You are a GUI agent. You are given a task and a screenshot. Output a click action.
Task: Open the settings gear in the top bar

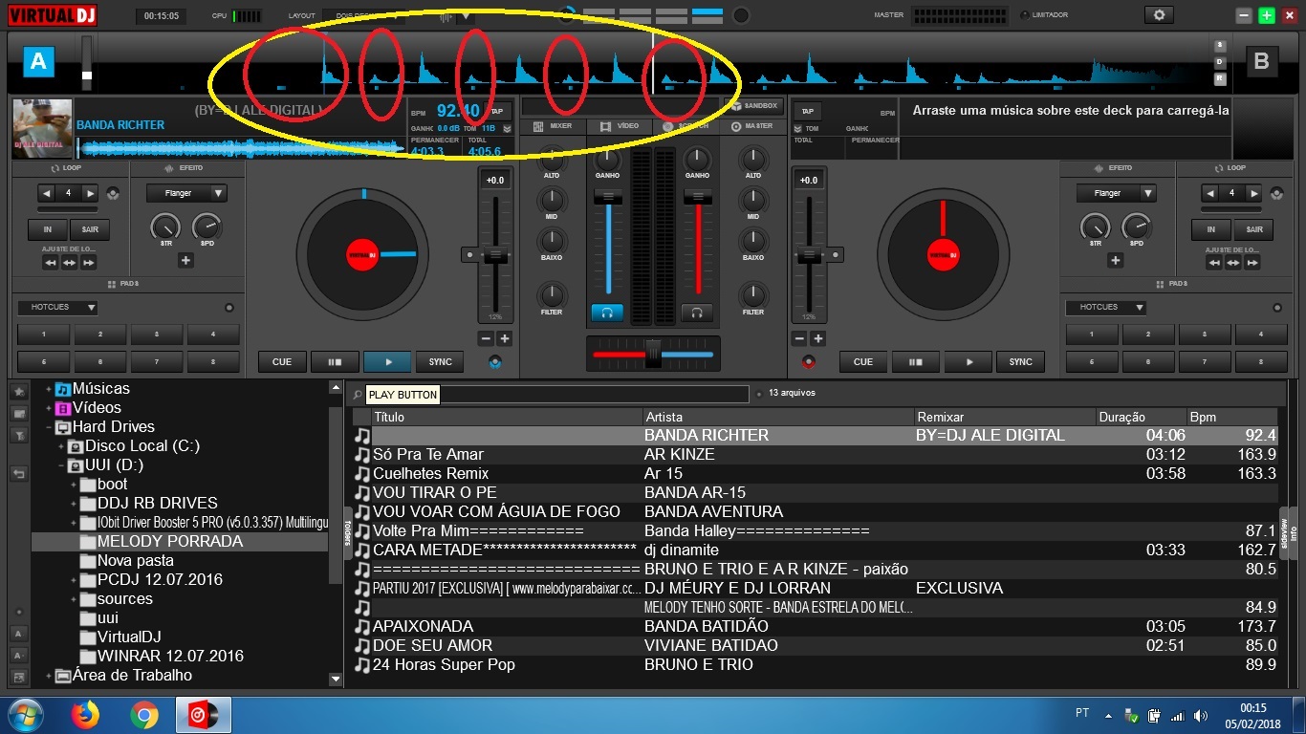[1159, 15]
